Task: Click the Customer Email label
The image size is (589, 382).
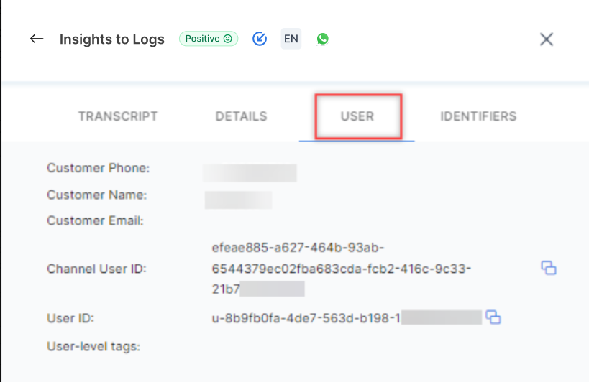Action: click(x=96, y=220)
